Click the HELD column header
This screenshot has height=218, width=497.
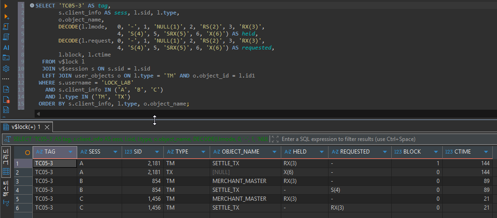point(305,152)
